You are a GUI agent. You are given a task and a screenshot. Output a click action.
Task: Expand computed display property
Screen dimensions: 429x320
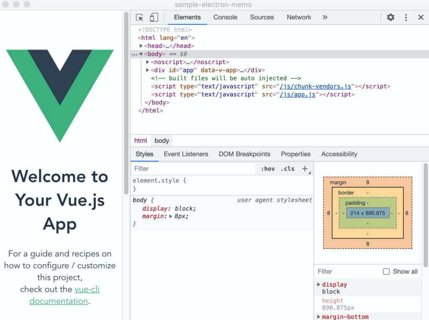coord(318,284)
